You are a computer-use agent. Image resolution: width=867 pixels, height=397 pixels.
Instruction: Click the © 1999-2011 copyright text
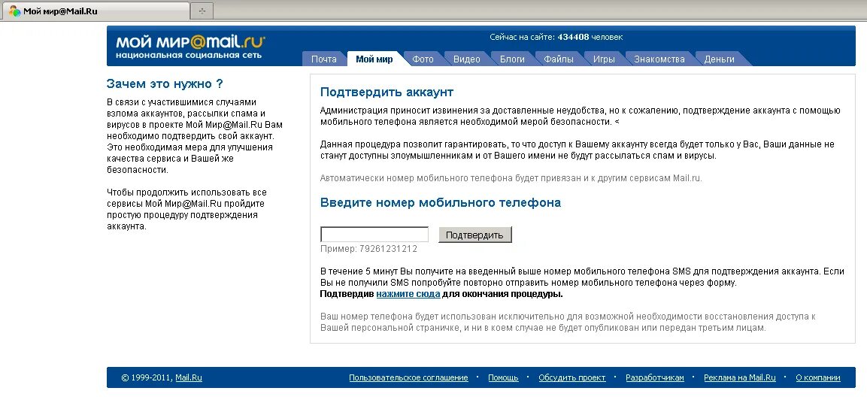click(147, 378)
